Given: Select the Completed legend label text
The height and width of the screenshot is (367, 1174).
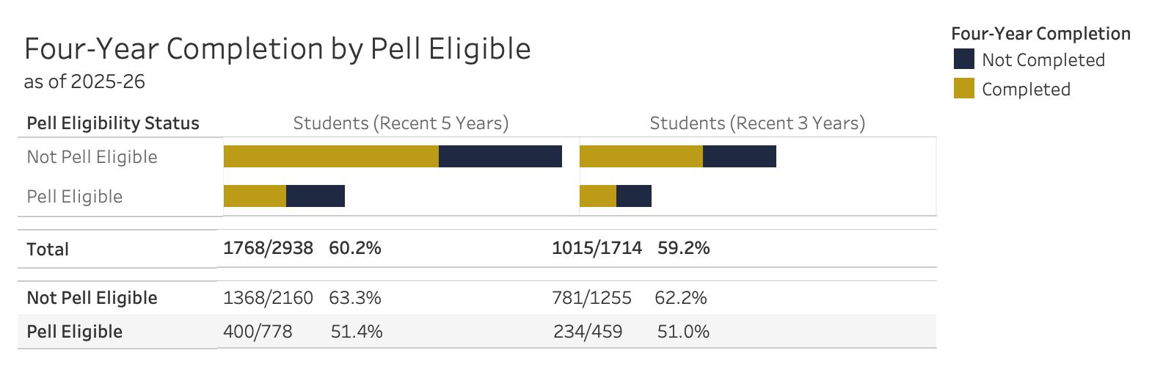Looking at the screenshot, I should click(1026, 90).
